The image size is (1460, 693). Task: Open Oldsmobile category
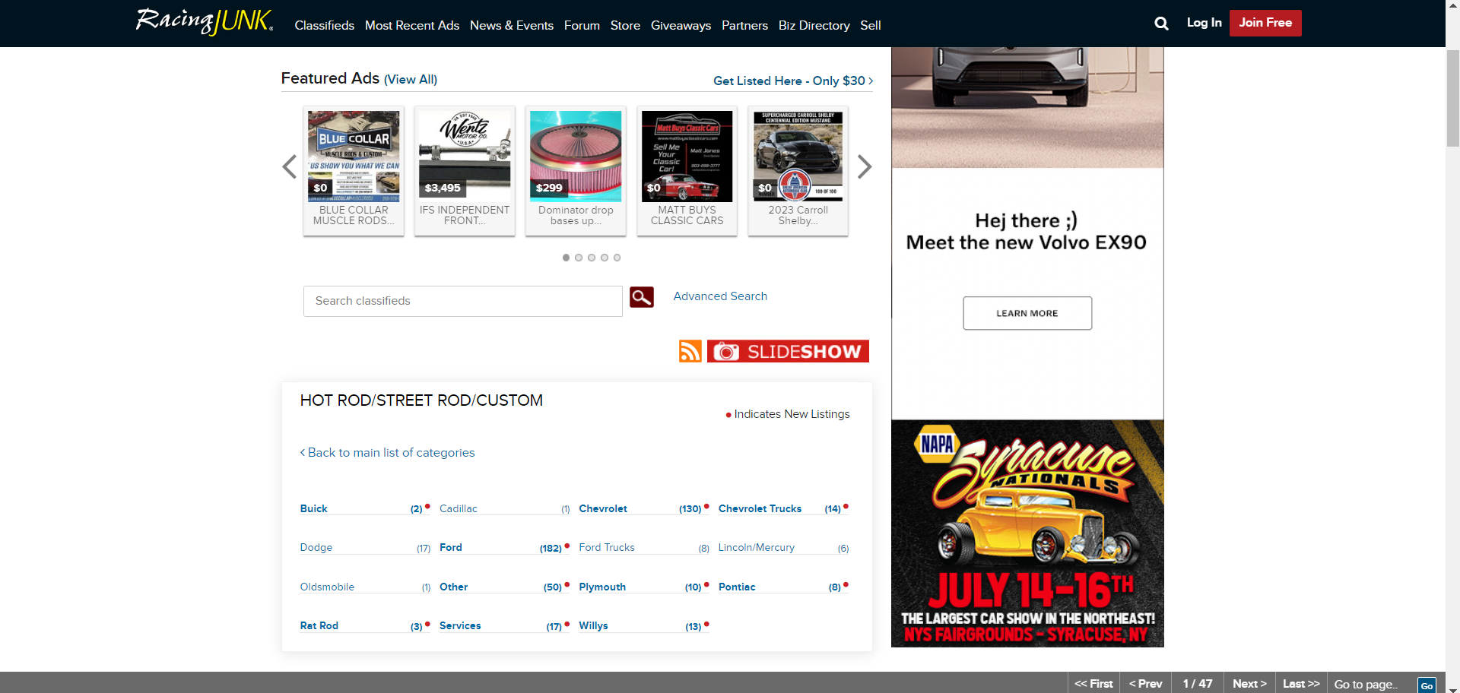click(327, 587)
